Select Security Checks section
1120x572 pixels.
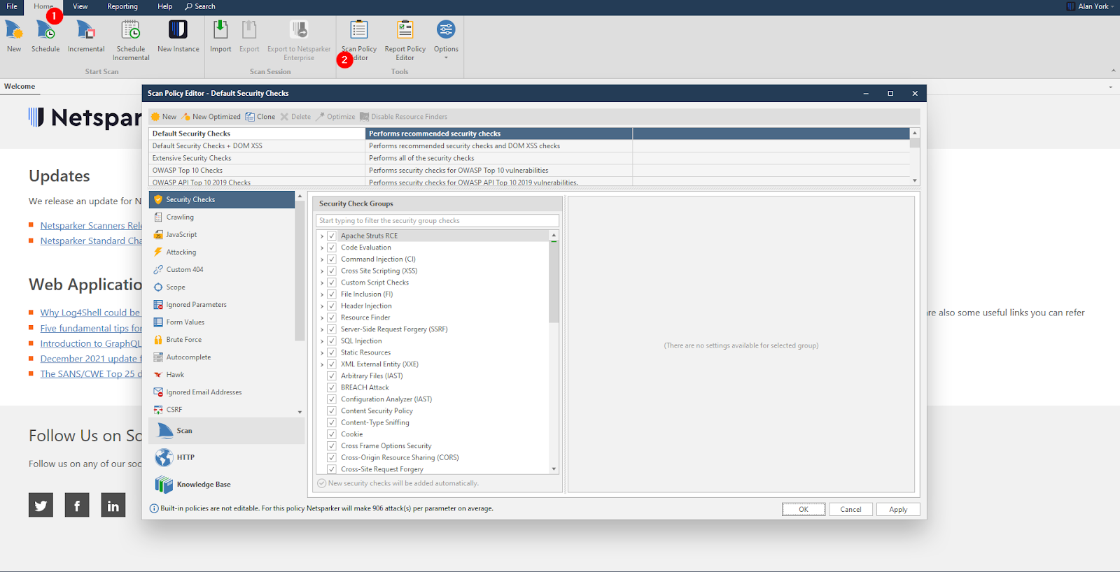pyautogui.click(x=222, y=200)
